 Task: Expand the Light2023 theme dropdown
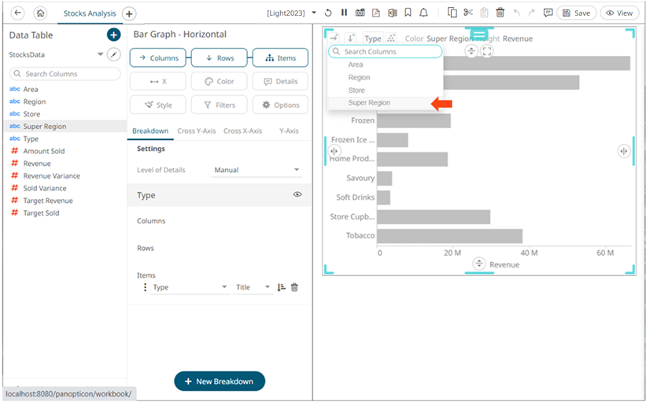(314, 13)
